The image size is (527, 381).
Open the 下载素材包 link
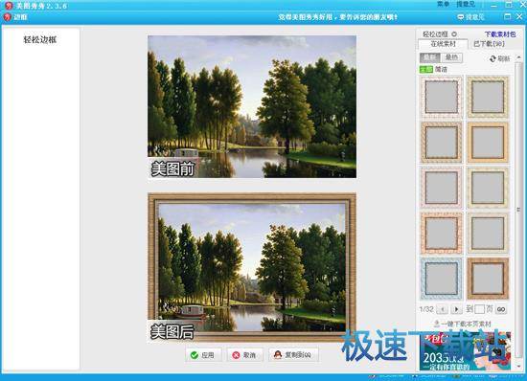point(500,34)
